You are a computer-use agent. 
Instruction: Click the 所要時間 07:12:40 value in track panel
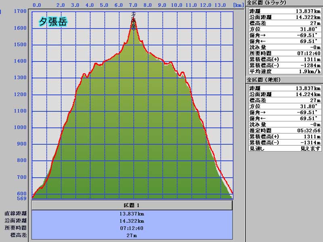click(x=308, y=53)
